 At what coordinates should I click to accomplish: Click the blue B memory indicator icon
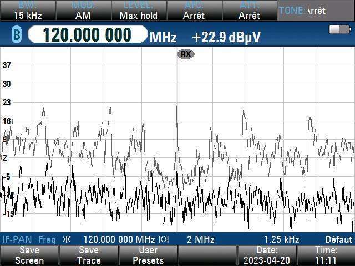click(16, 36)
